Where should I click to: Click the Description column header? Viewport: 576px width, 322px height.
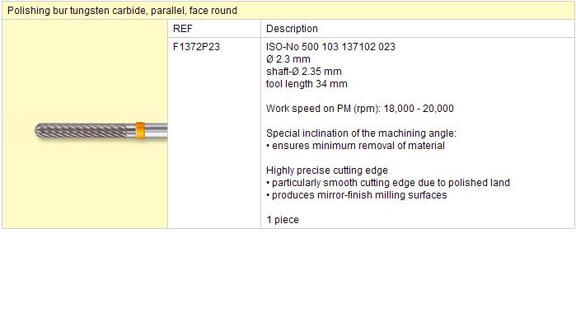click(292, 28)
